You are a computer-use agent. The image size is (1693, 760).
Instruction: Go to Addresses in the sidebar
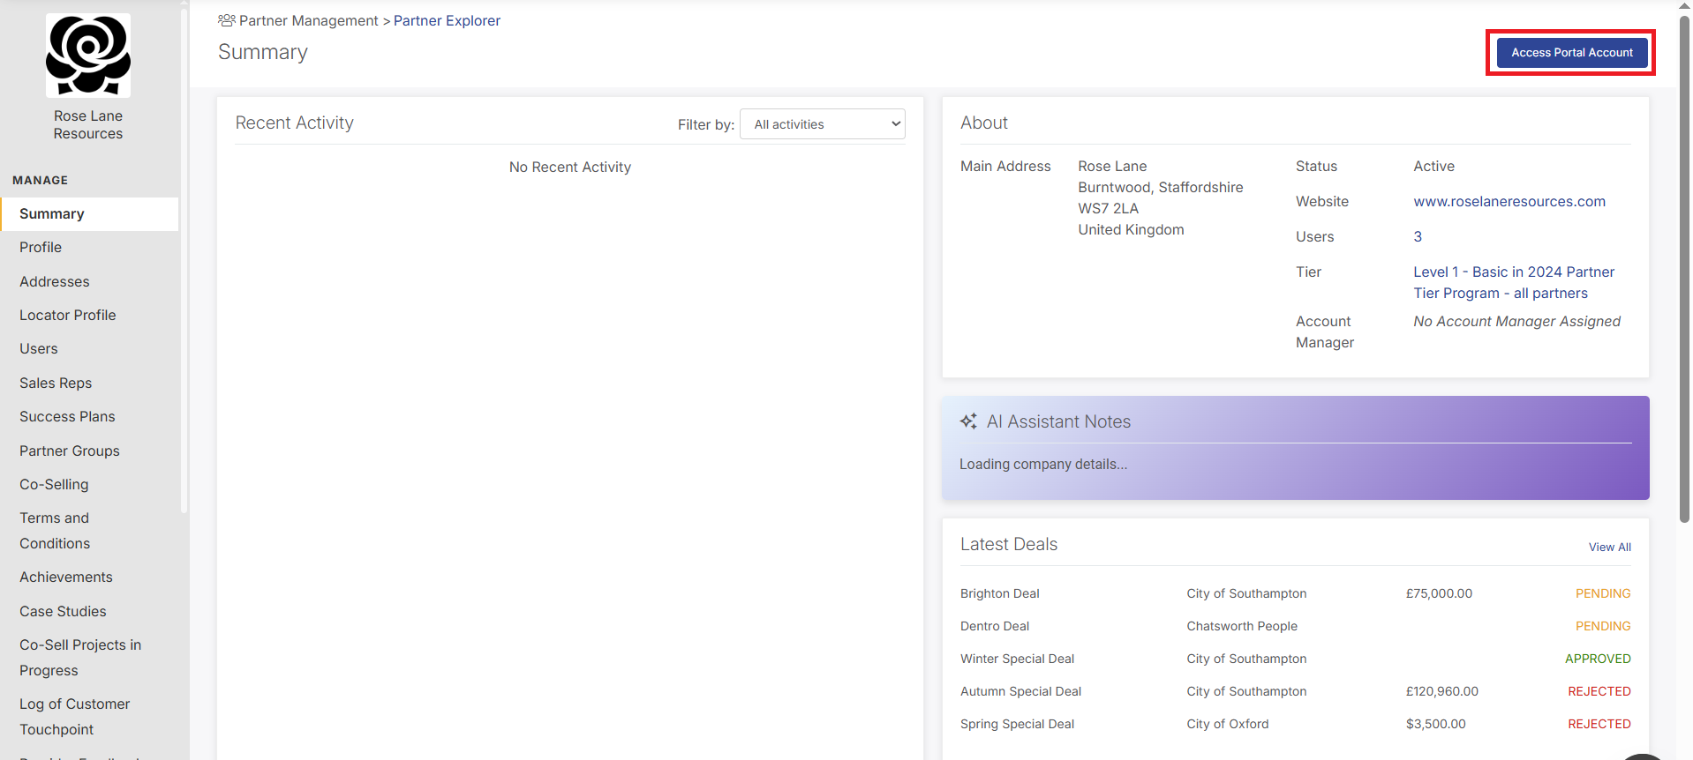pyautogui.click(x=55, y=281)
